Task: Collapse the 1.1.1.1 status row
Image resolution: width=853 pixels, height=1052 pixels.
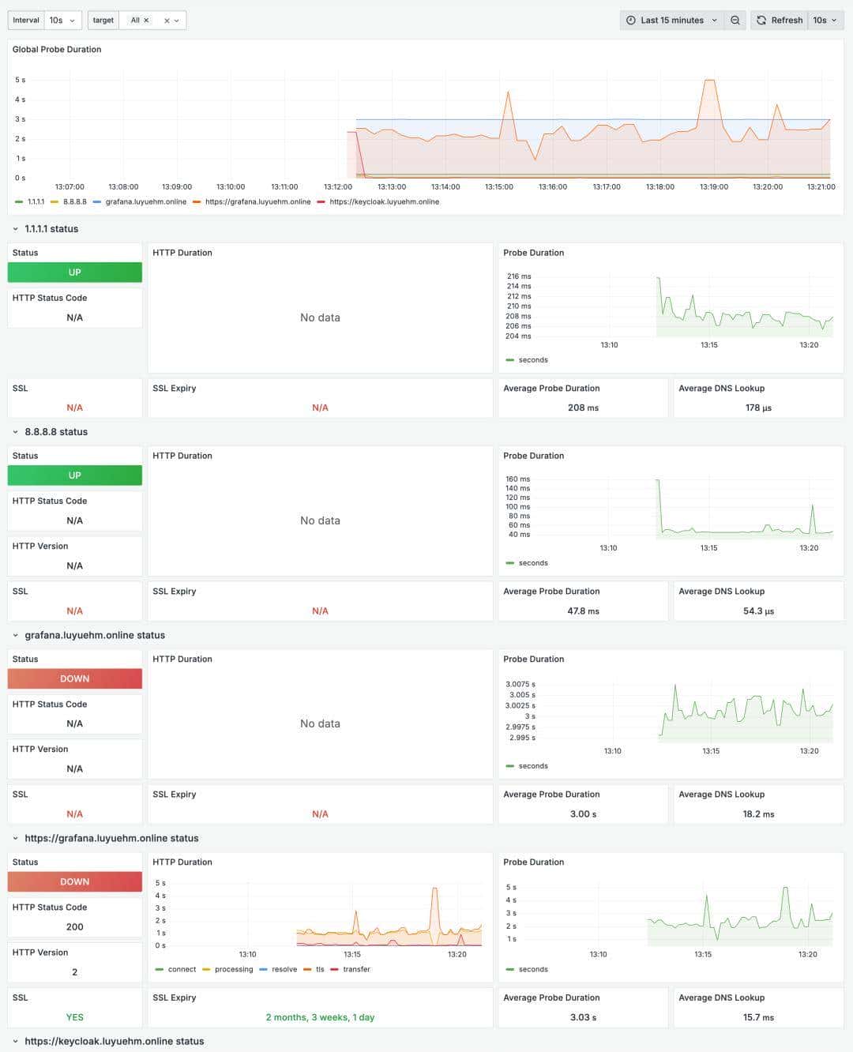Action: point(15,228)
